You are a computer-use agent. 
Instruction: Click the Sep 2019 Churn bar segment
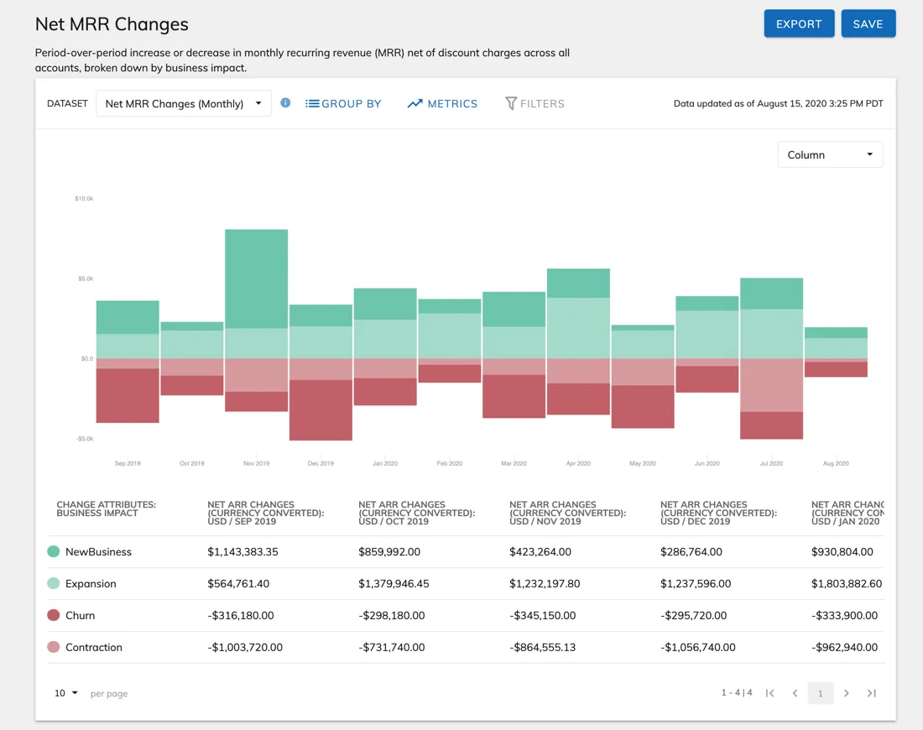[x=128, y=395]
